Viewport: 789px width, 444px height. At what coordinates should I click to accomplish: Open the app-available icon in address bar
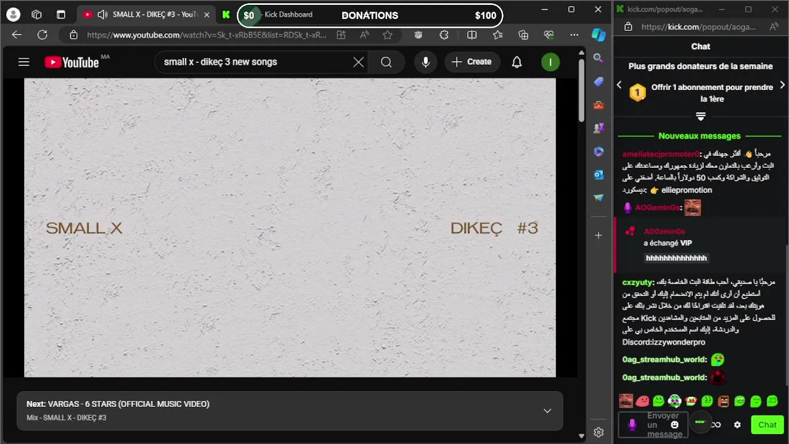341,35
